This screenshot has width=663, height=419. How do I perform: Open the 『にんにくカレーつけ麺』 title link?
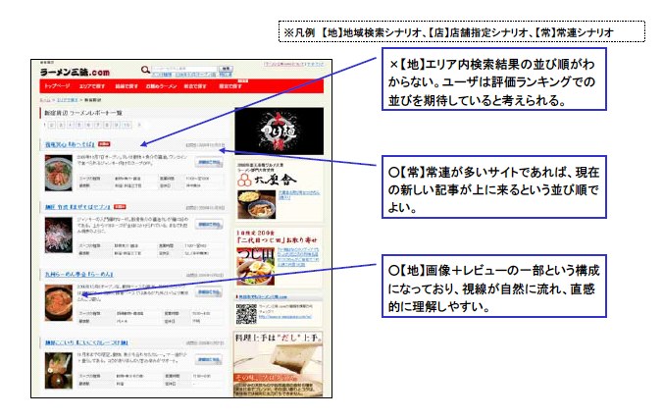[86, 342]
